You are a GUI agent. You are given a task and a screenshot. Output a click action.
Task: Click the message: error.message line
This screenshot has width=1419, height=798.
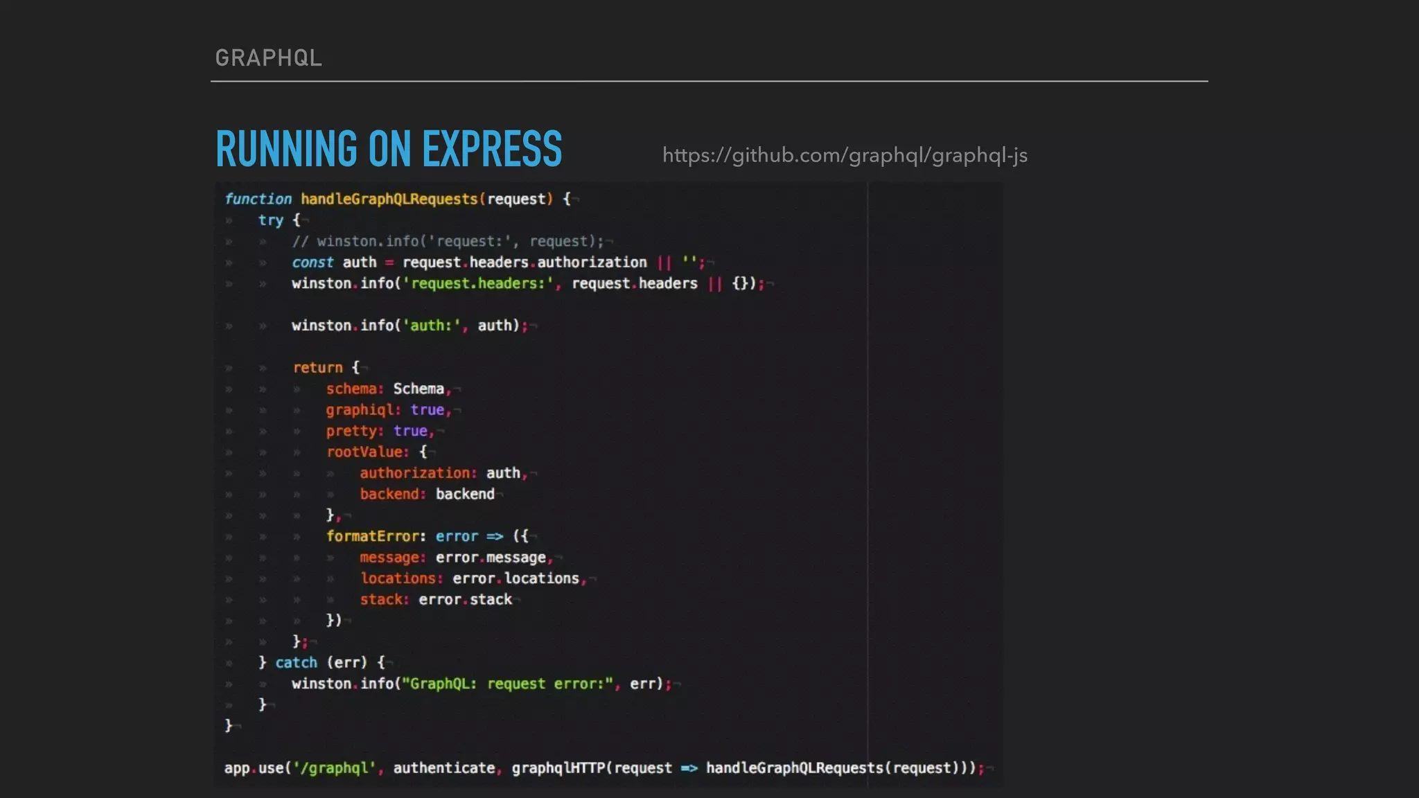456,558
